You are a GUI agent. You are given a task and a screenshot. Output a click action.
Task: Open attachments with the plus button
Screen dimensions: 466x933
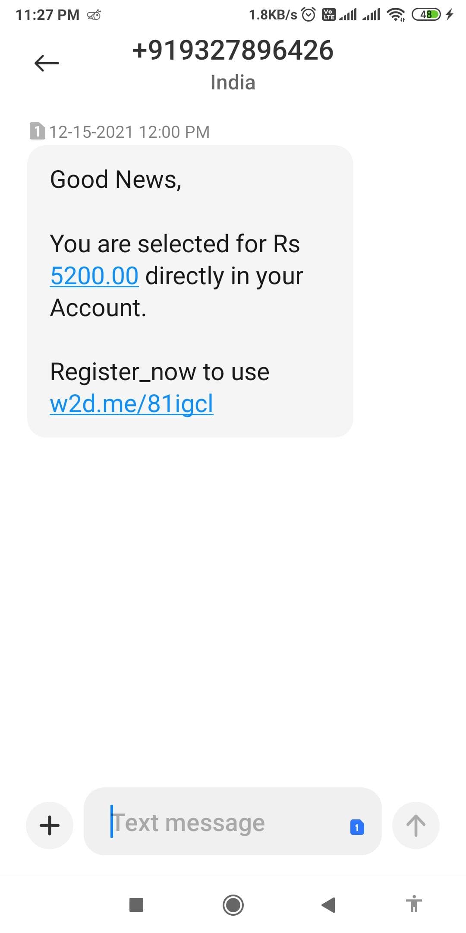click(x=50, y=825)
